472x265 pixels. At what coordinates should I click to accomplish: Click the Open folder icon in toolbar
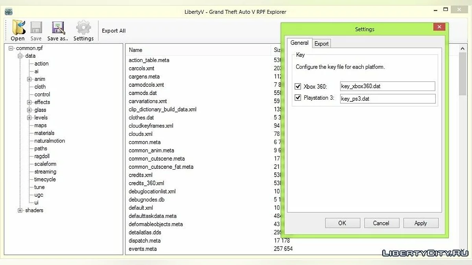18,28
